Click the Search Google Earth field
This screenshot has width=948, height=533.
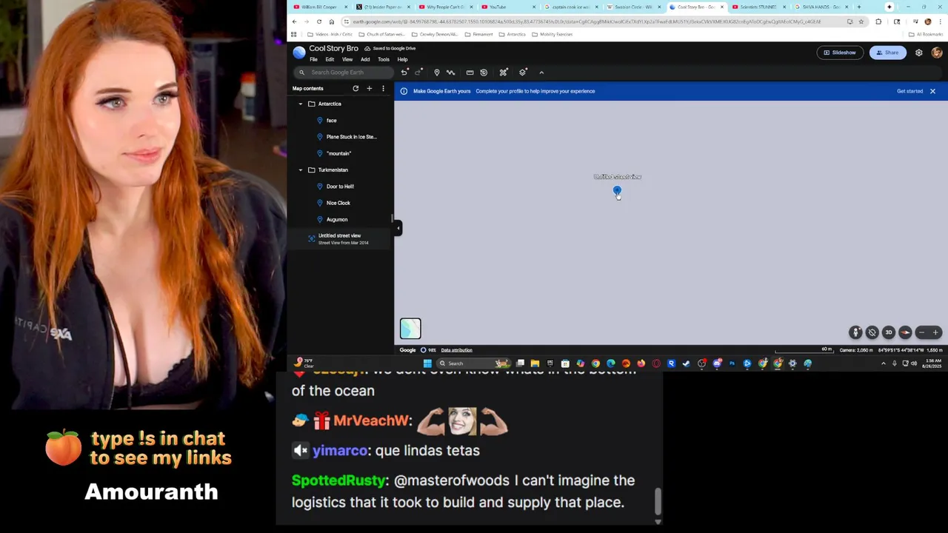[x=344, y=73]
